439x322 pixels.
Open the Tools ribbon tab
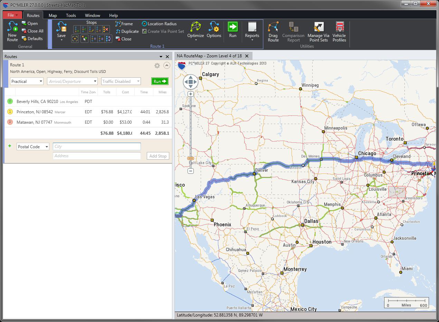[71, 15]
